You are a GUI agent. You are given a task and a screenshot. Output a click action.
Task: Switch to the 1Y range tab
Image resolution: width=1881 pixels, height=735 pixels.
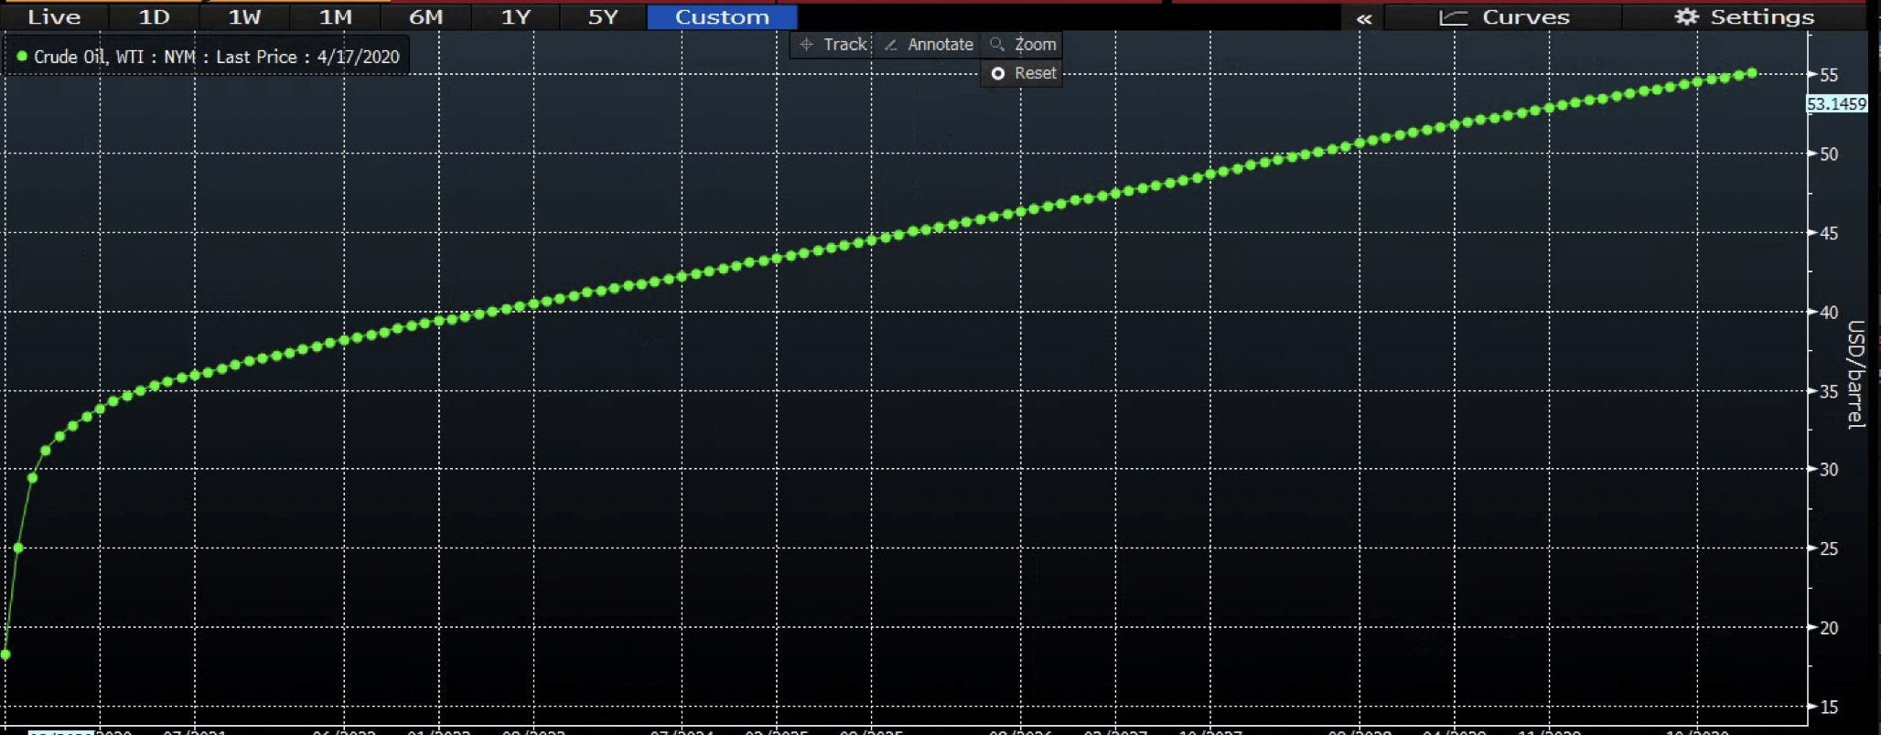point(516,16)
